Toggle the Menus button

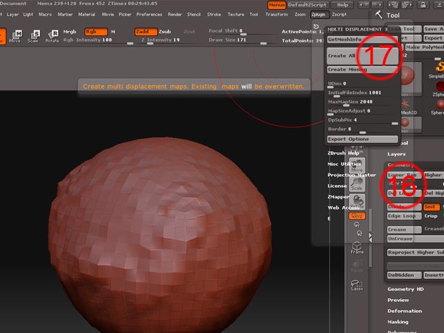[x=276, y=5]
